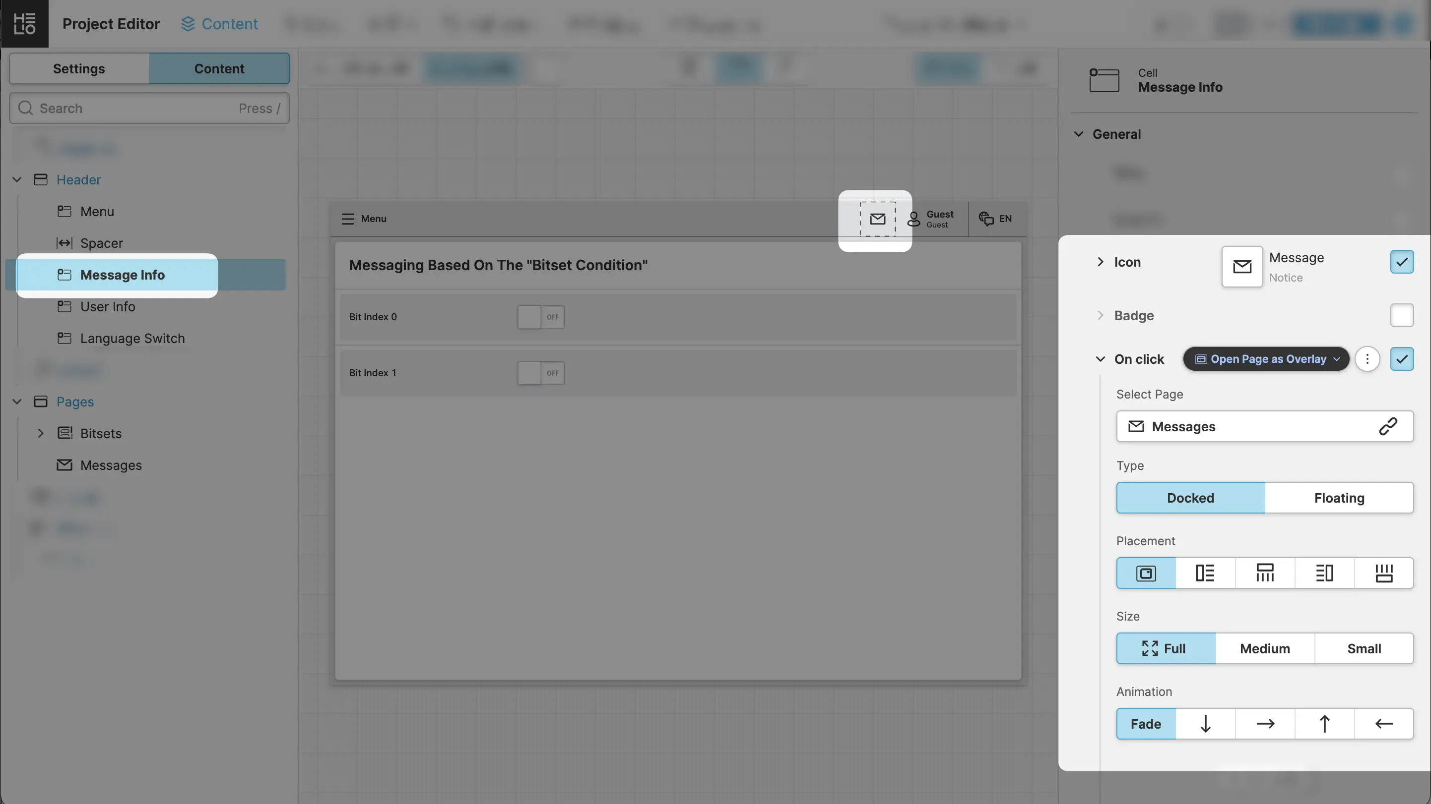Viewport: 1431px width, 804px height.
Task: Enable the Badge checkbox
Action: click(1401, 315)
